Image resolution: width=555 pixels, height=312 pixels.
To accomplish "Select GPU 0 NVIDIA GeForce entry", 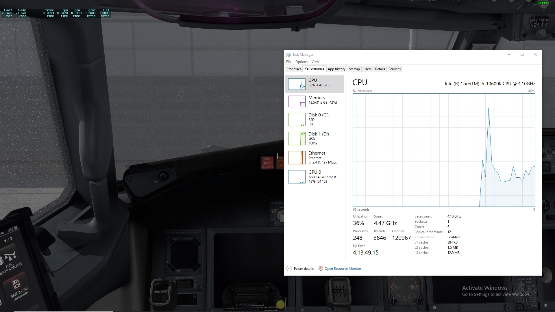I will coord(318,176).
